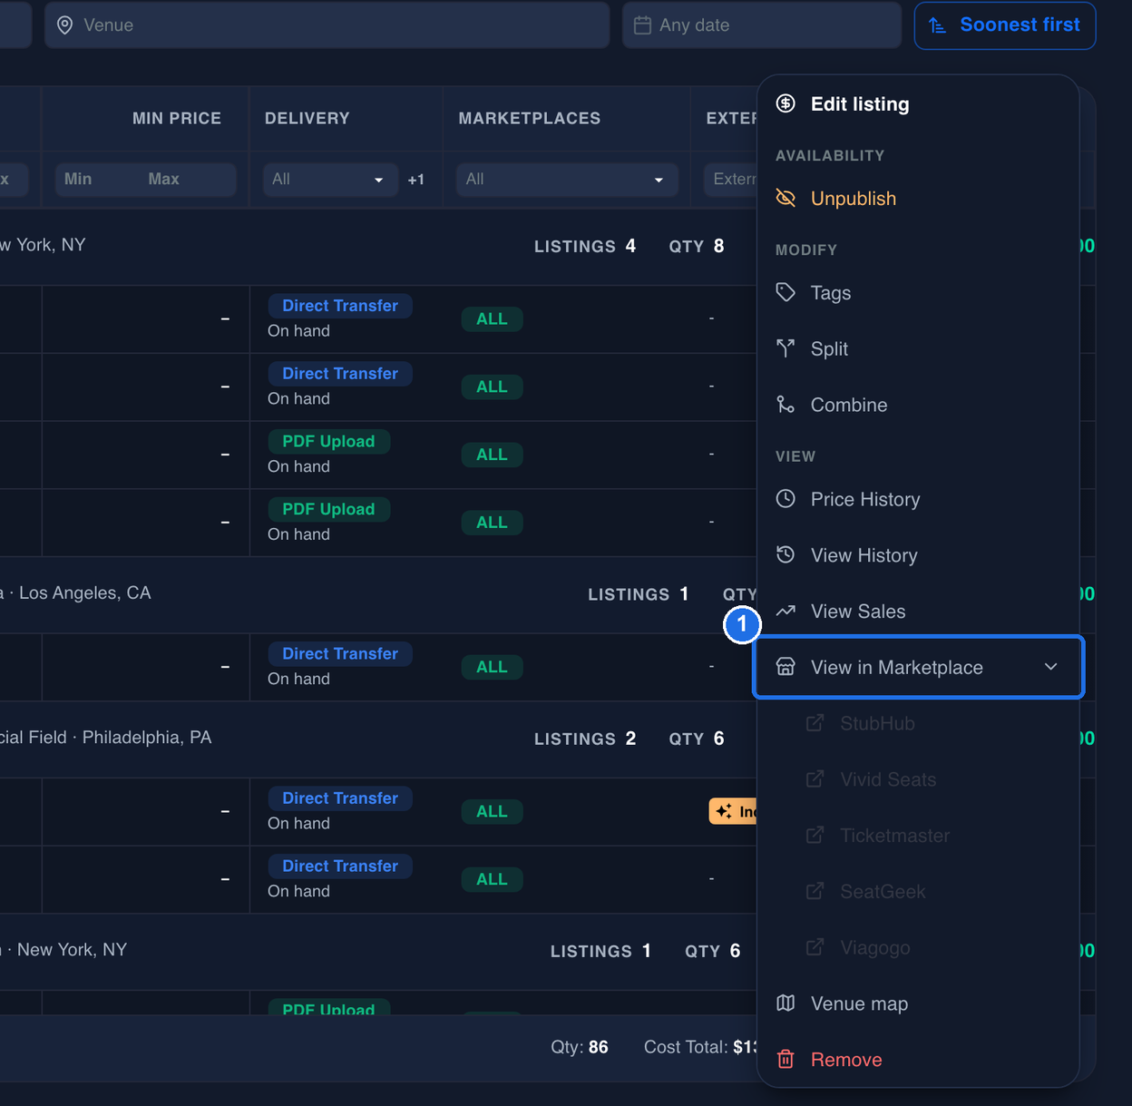Select the View History menu entry
This screenshot has width=1132, height=1106.
(918, 556)
